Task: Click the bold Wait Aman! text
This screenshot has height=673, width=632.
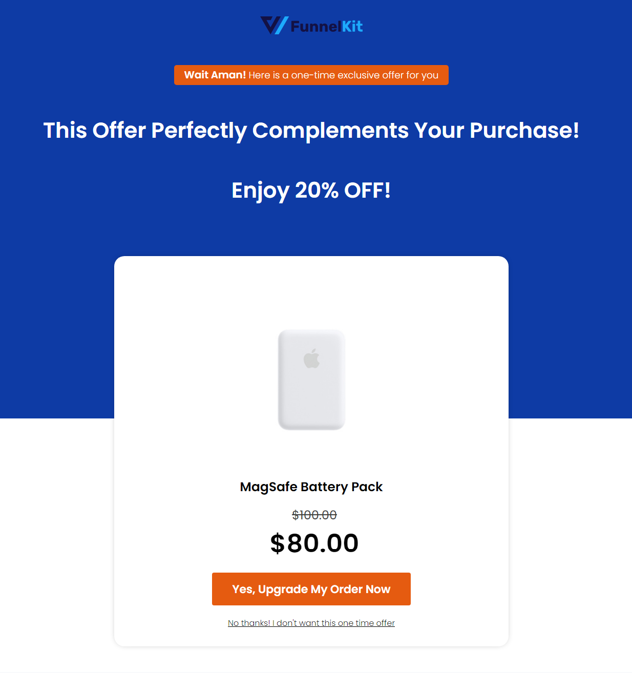Action: 215,75
